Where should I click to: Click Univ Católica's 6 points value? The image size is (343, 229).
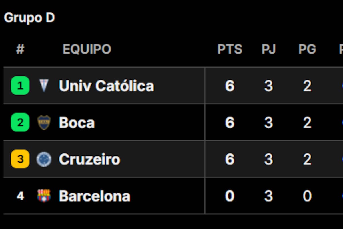point(230,86)
